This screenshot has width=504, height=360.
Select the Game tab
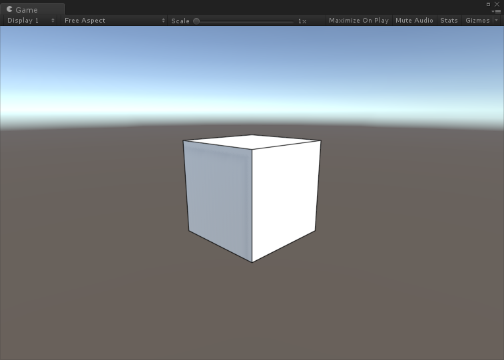pyautogui.click(x=32, y=9)
